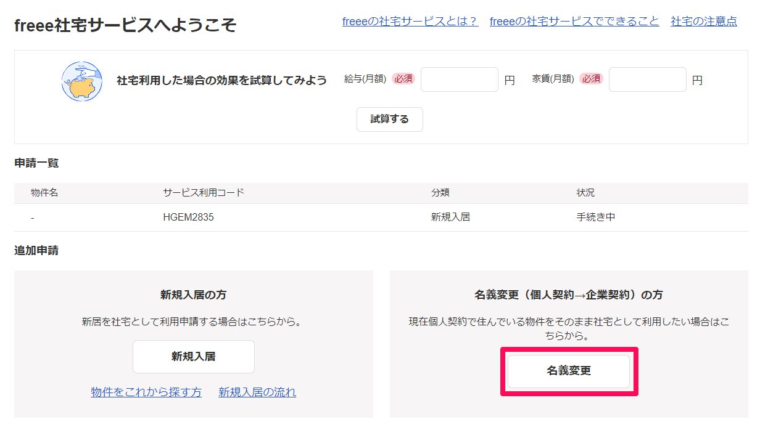Click the 追加申請 section heading
The width and height of the screenshot is (760, 427).
tap(36, 251)
